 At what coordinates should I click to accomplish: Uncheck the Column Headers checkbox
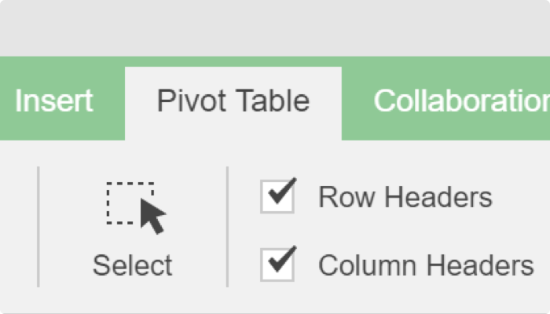277,265
